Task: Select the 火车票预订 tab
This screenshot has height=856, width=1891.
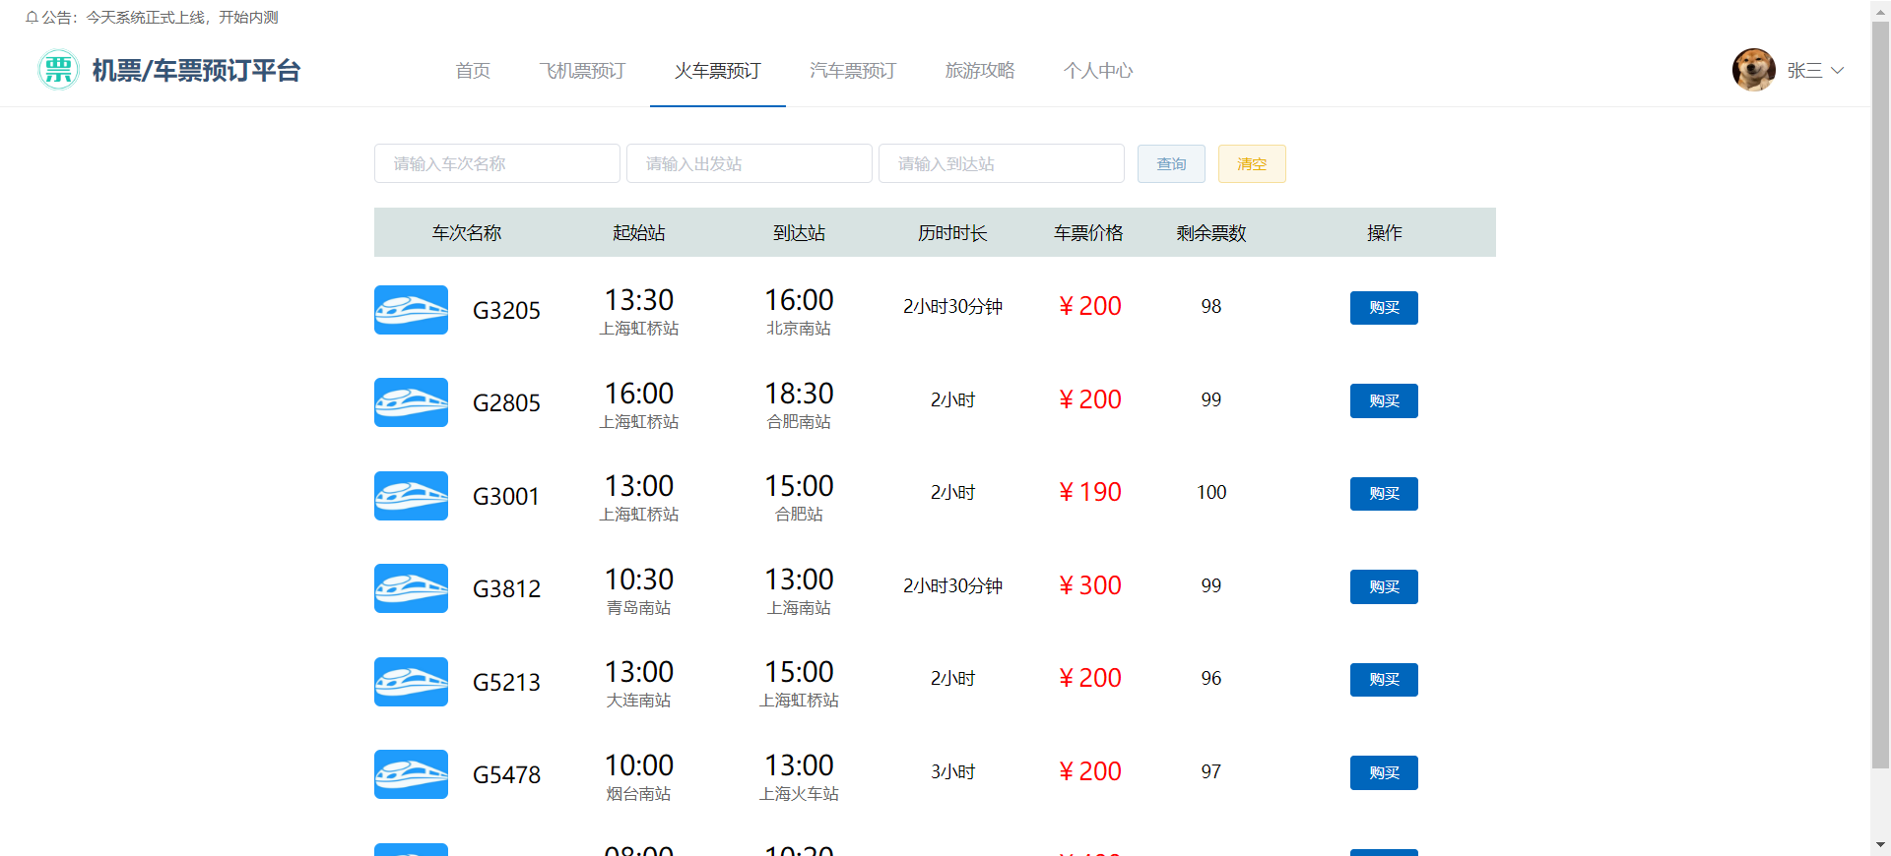Action: pyautogui.click(x=718, y=71)
